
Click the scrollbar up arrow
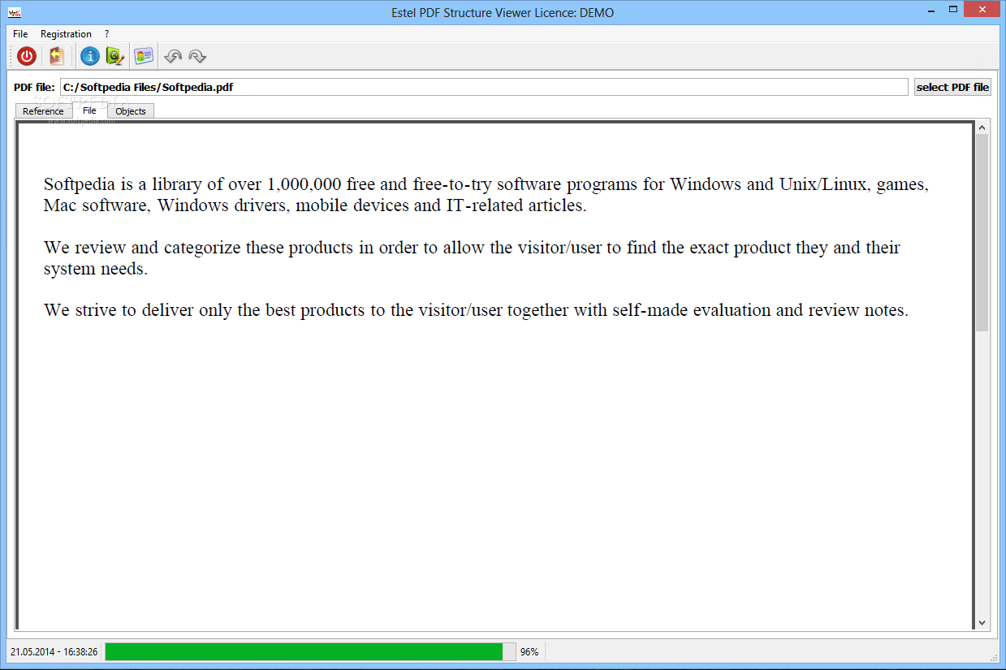982,128
